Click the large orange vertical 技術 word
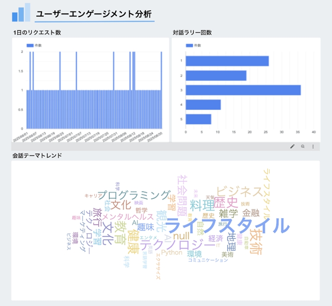This screenshot has height=306, width=332. pyautogui.click(x=256, y=241)
